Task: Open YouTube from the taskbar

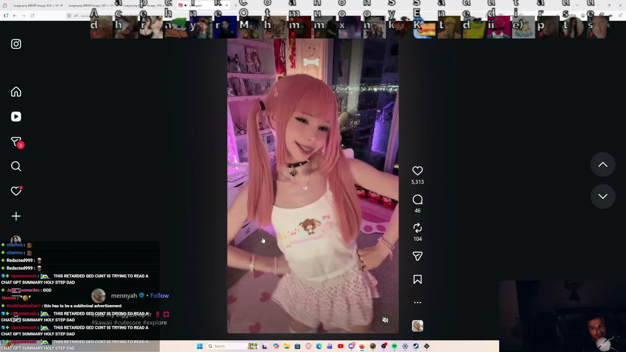Action: 340,347
